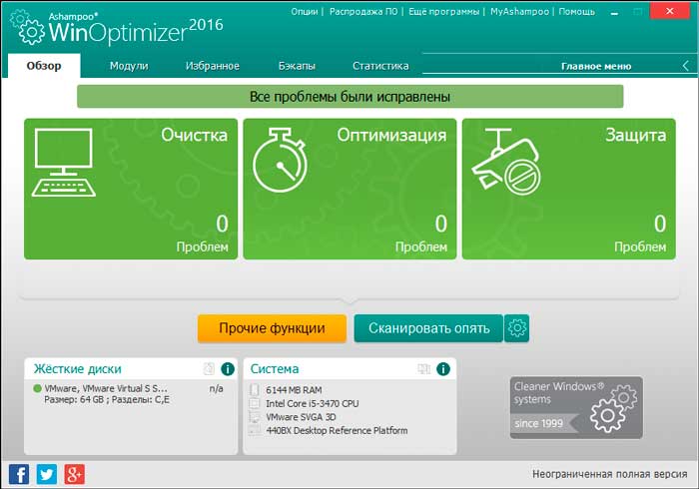The height and width of the screenshot is (489, 699).
Task: Click the 6144 MB RAM entry
Action: (294, 390)
